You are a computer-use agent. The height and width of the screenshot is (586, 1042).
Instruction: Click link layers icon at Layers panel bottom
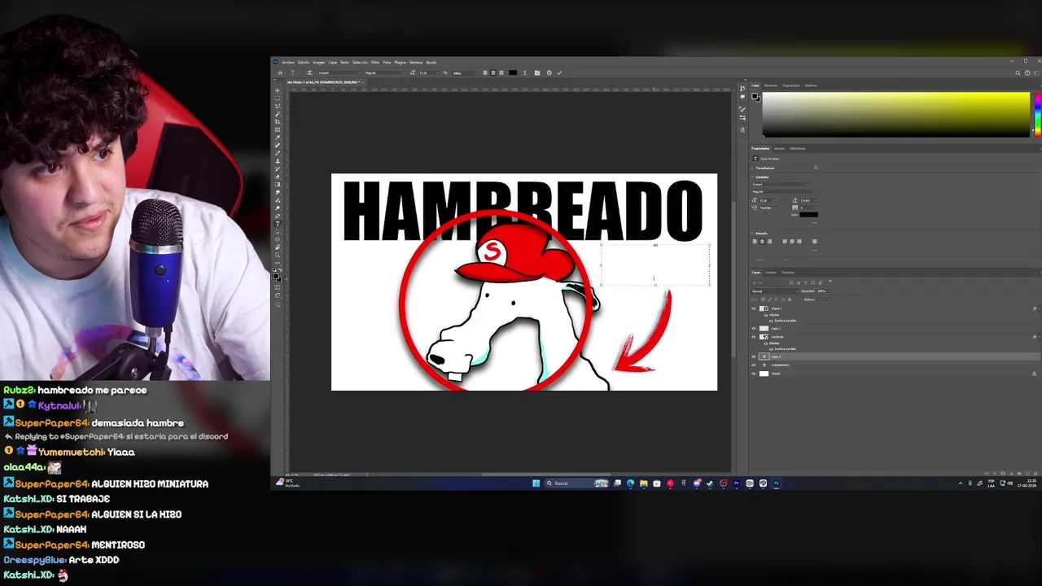click(987, 474)
